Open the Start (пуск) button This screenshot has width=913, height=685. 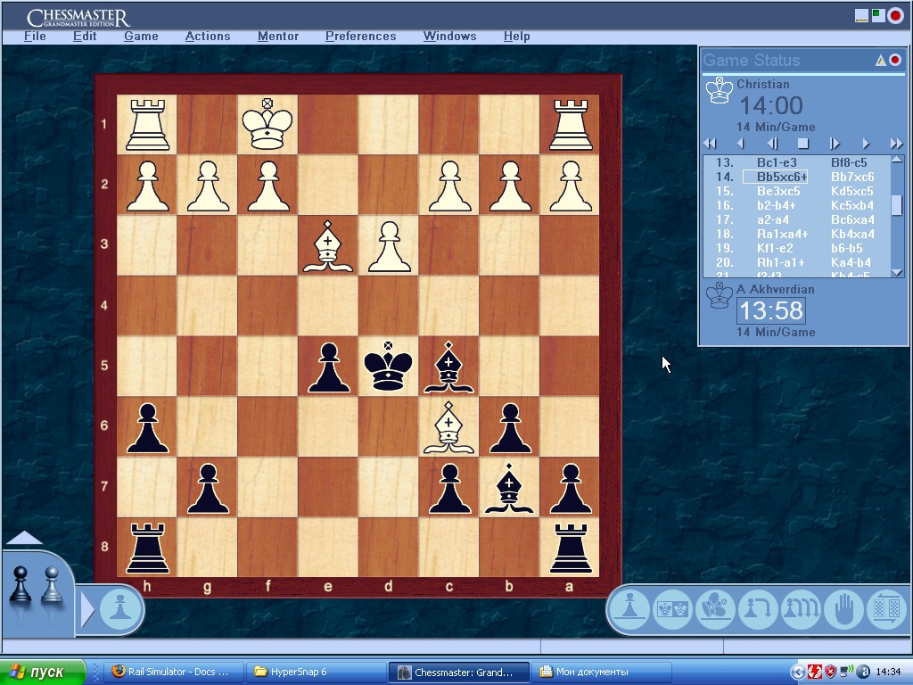pyautogui.click(x=42, y=672)
